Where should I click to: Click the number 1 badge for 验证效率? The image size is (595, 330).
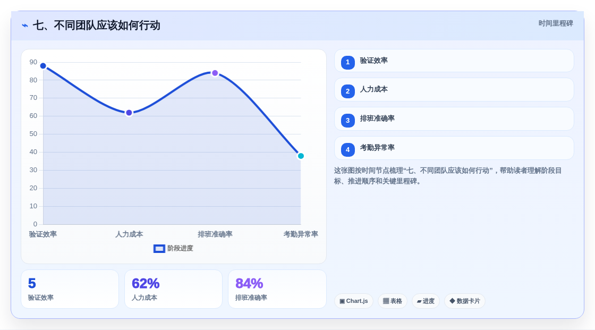[x=347, y=62]
